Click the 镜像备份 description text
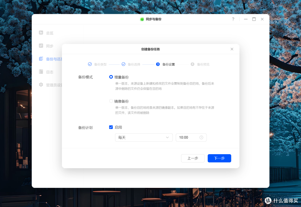 [x=164, y=110]
